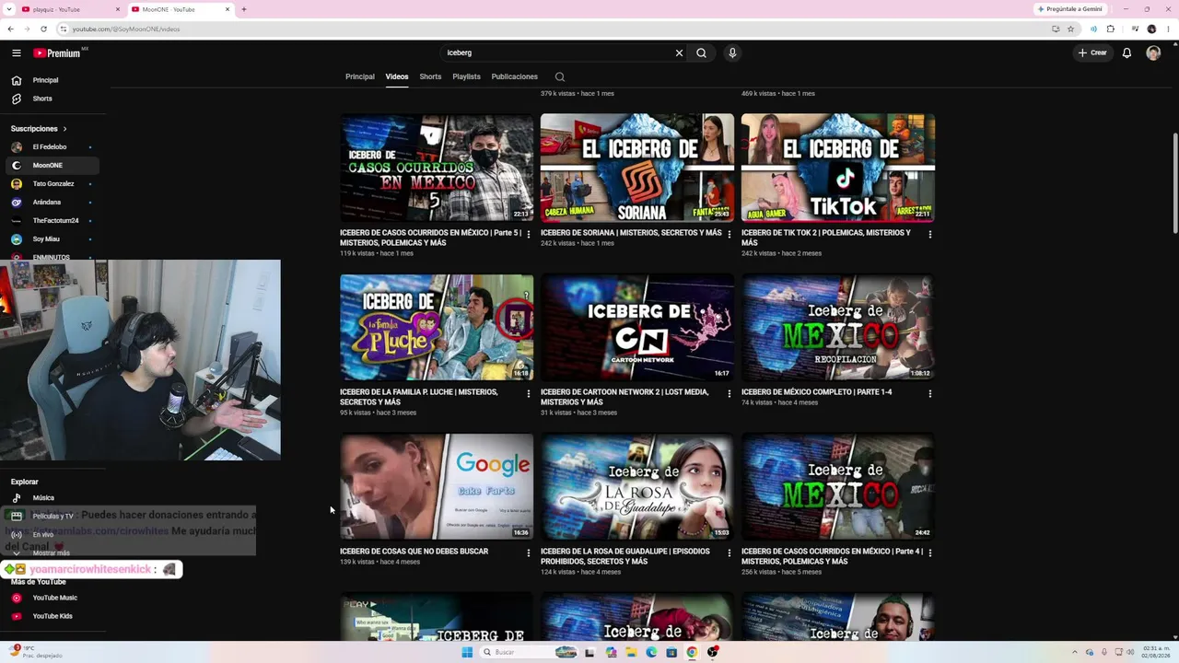Open TheFactotum24 subscription channel
Viewport: 1179px width, 663px height.
tap(53, 221)
